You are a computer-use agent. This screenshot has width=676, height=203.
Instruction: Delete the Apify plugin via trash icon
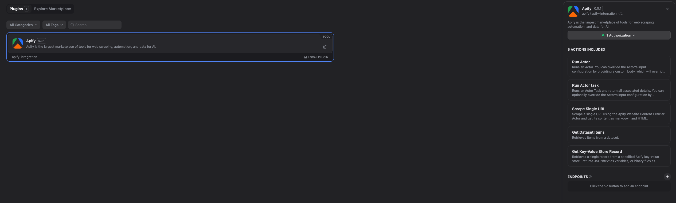pyautogui.click(x=325, y=46)
